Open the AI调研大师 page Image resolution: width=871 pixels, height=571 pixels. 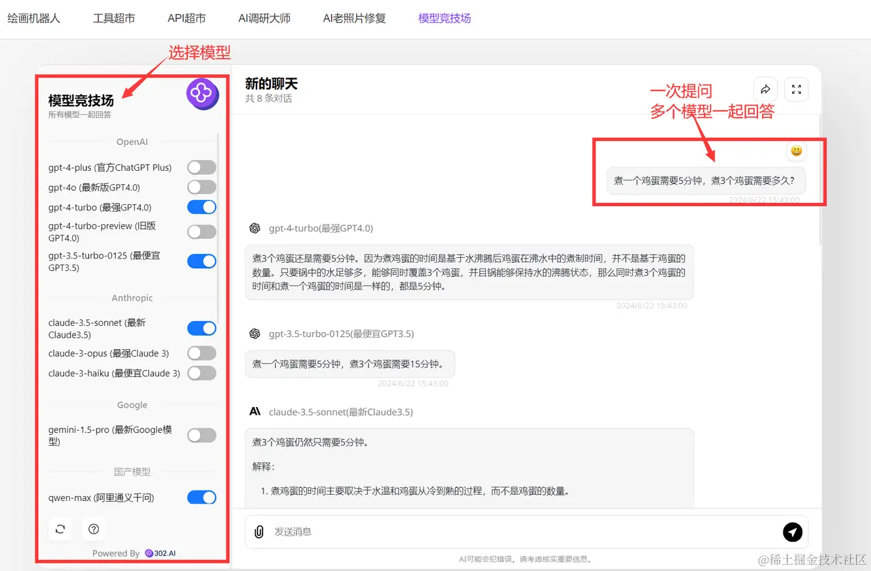tap(264, 18)
